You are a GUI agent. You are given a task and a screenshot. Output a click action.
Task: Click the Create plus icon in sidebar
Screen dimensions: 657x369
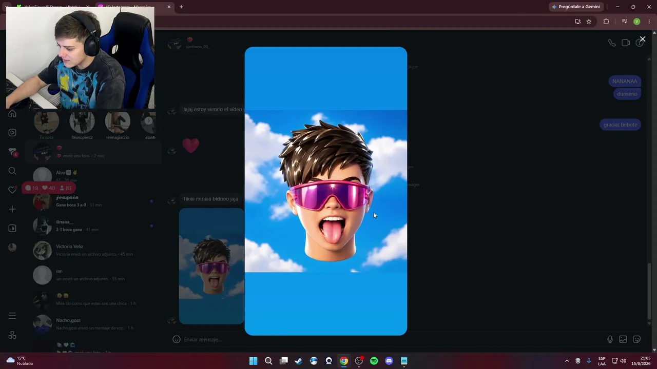point(12,209)
